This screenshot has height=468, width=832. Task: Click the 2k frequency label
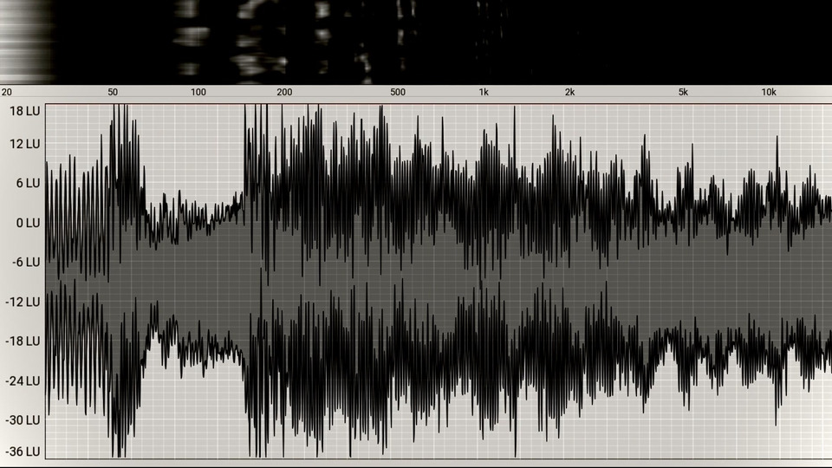[x=569, y=92]
